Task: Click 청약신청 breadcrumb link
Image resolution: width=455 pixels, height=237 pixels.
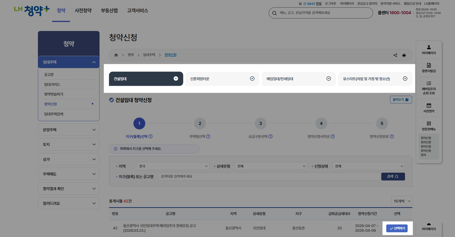Action: pyautogui.click(x=171, y=55)
